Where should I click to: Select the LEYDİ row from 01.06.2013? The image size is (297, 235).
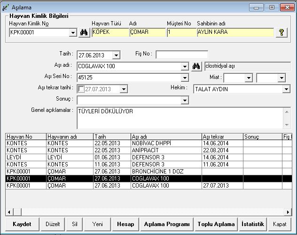coord(148,157)
